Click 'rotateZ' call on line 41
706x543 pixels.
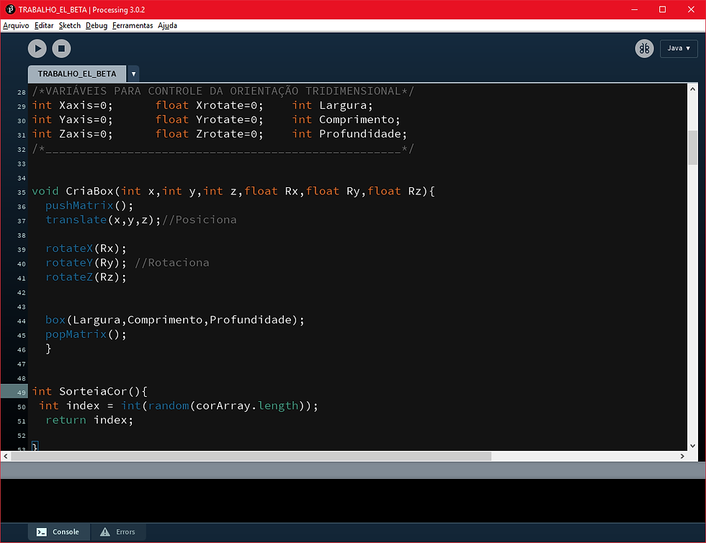(69, 277)
